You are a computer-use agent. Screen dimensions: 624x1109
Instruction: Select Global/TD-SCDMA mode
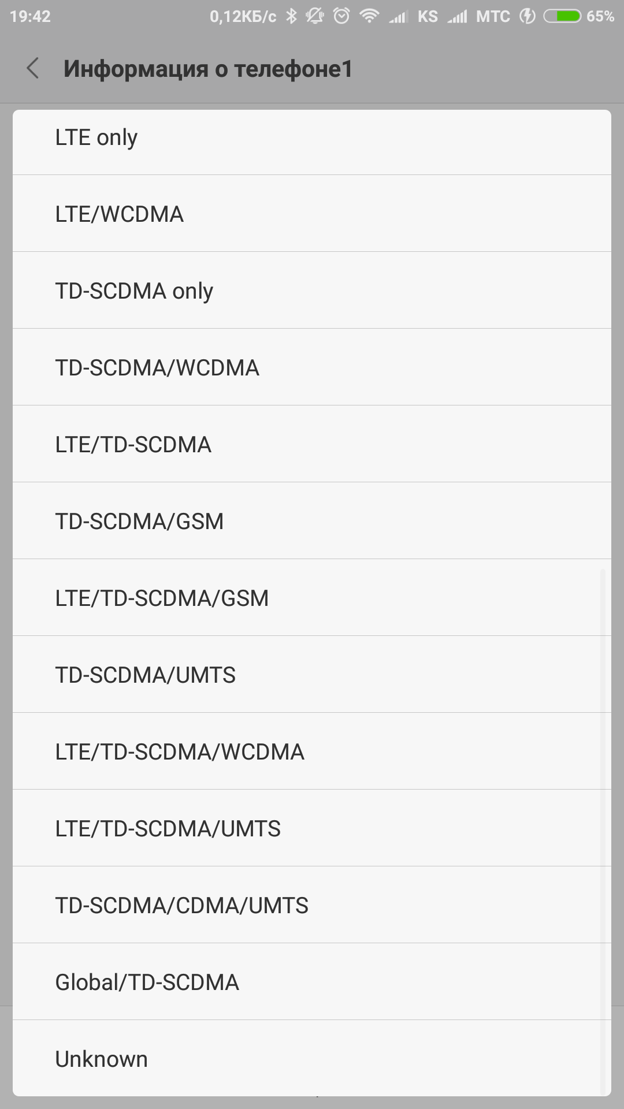coord(312,982)
